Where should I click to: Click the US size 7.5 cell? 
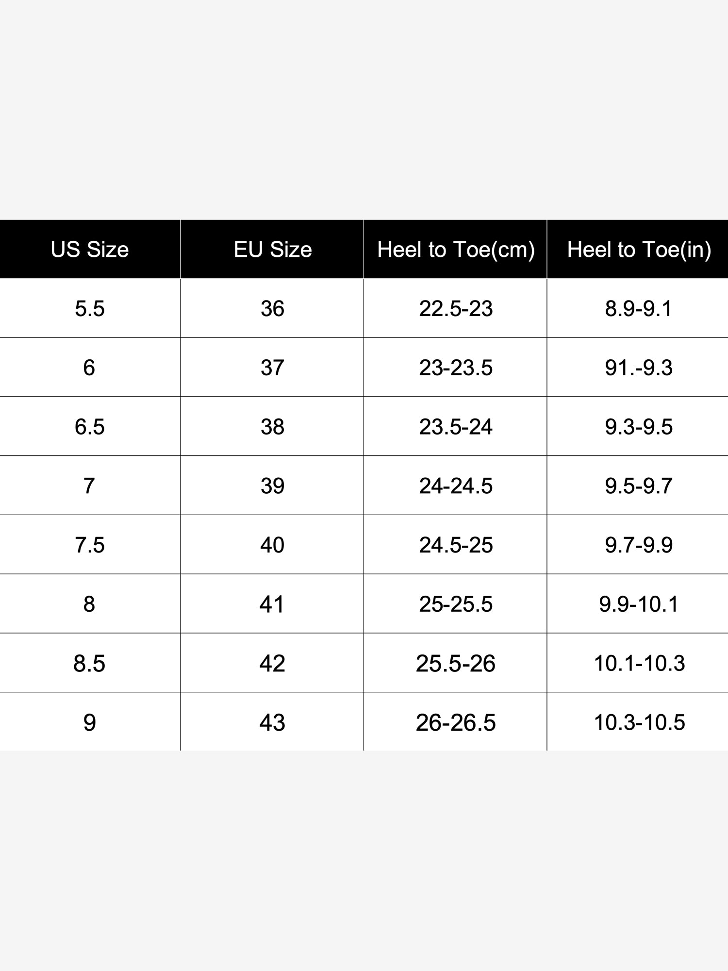pos(90,545)
